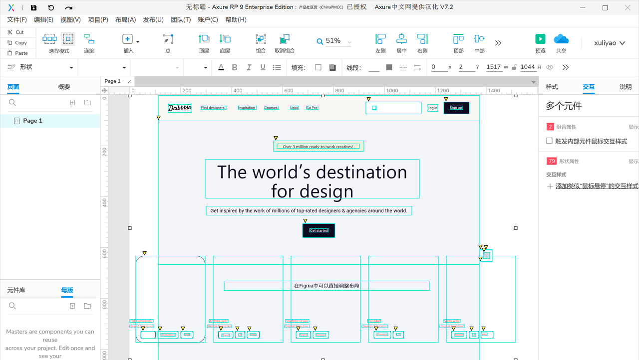The image size is (639, 360).
Task: Click the bullet list formatting icon
Action: [277, 67]
